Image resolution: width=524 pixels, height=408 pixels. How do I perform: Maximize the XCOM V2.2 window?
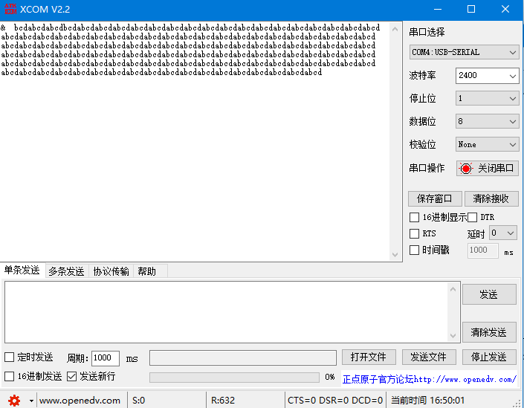coord(471,9)
